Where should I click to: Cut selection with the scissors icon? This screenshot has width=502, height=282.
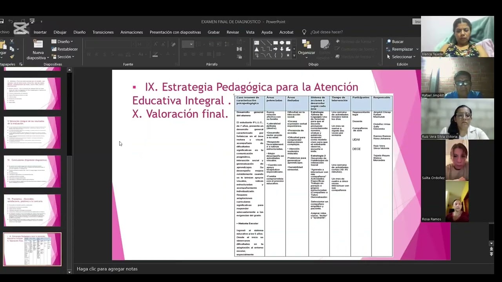pyautogui.click(x=12, y=42)
